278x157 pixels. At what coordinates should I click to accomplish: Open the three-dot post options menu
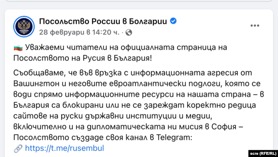255,26
